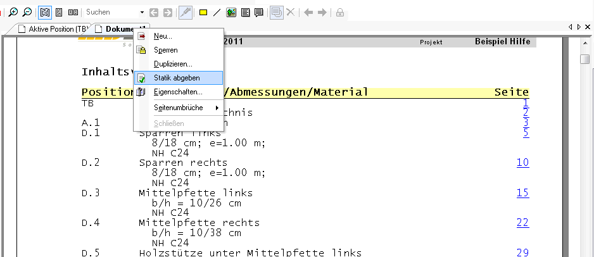Click the delete X toolbar icon
The height and width of the screenshot is (257, 594).
pyautogui.click(x=291, y=12)
